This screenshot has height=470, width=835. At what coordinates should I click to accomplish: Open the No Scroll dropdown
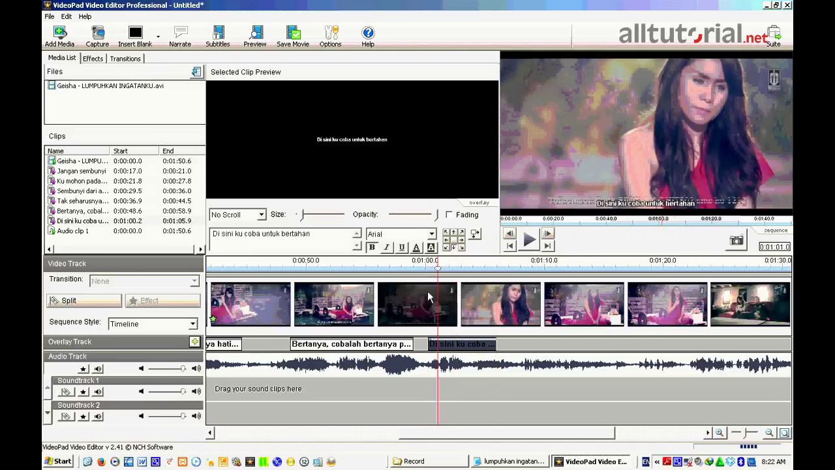[237, 215]
